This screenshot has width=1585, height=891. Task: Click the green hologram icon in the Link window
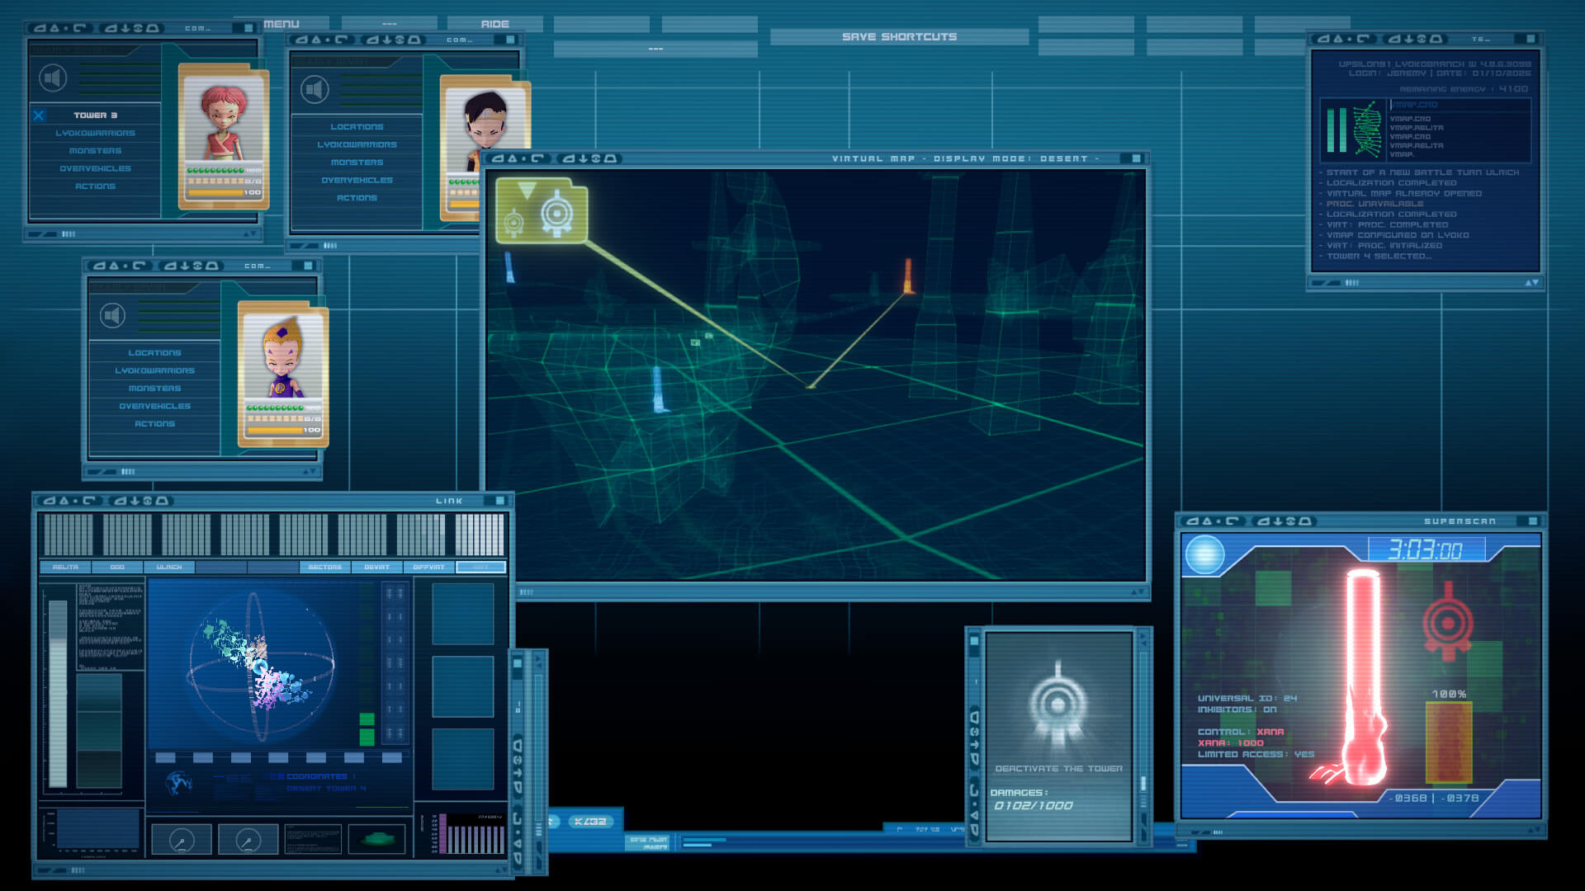click(377, 839)
